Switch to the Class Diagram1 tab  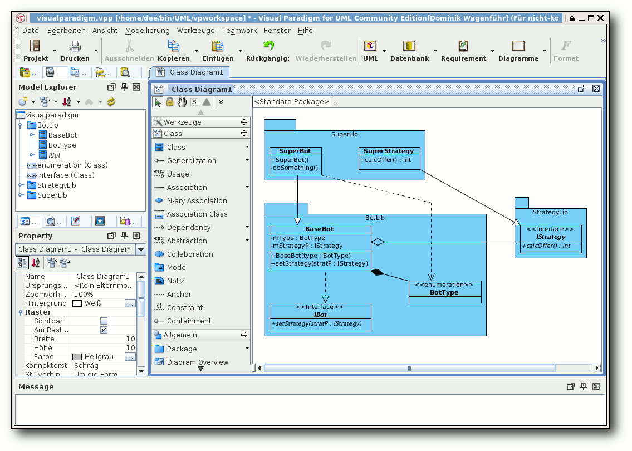(x=190, y=72)
